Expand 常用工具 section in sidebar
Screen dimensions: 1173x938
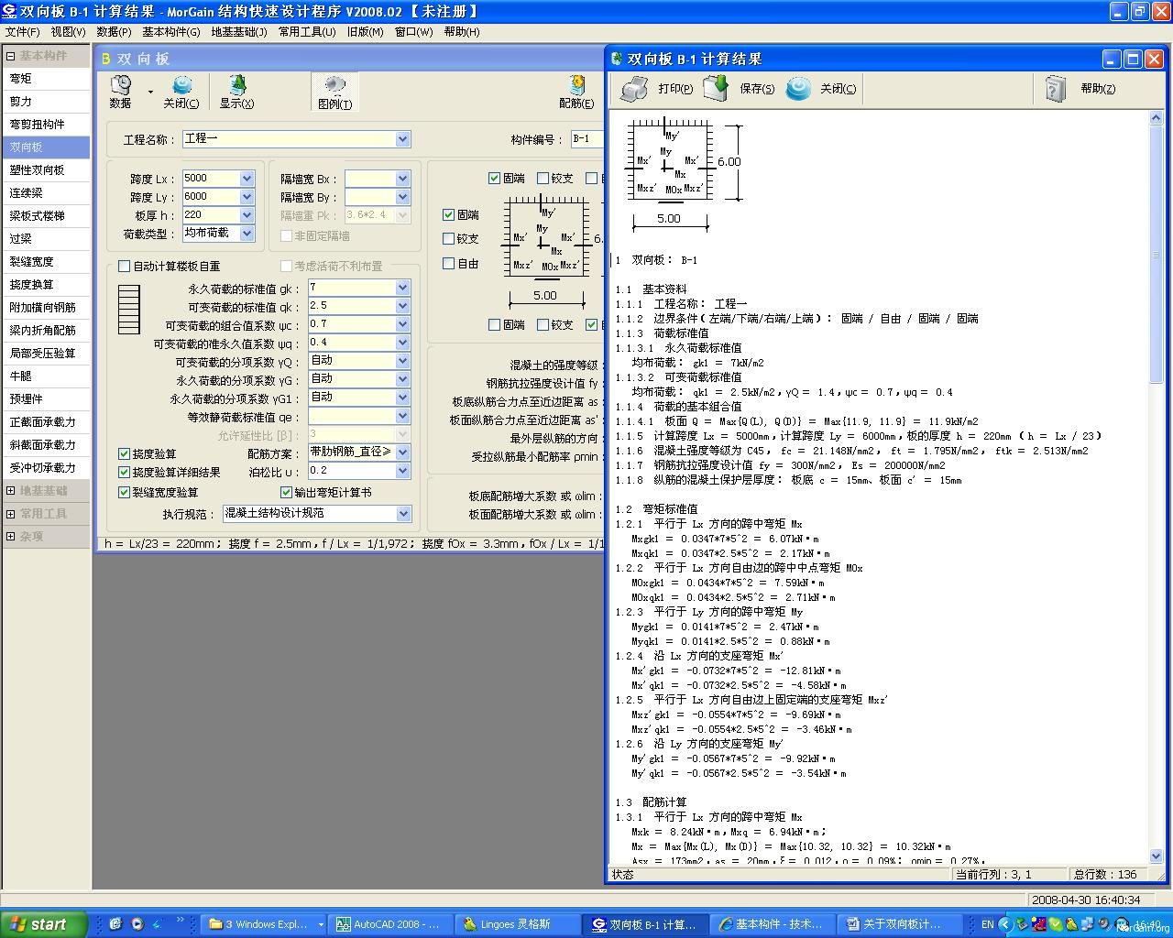click(x=10, y=514)
